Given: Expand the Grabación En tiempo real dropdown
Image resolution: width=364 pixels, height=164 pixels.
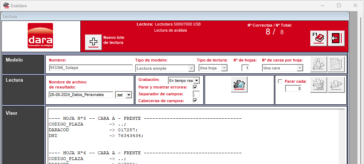Looking at the screenshot, I should click(x=184, y=80).
